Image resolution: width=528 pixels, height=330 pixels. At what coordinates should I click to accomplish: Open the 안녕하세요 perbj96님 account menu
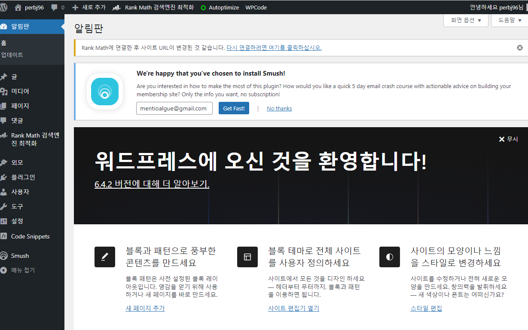pos(497,7)
